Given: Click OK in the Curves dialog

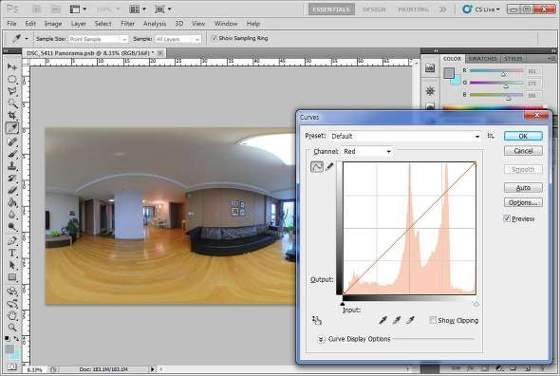Looking at the screenshot, I should tap(523, 136).
